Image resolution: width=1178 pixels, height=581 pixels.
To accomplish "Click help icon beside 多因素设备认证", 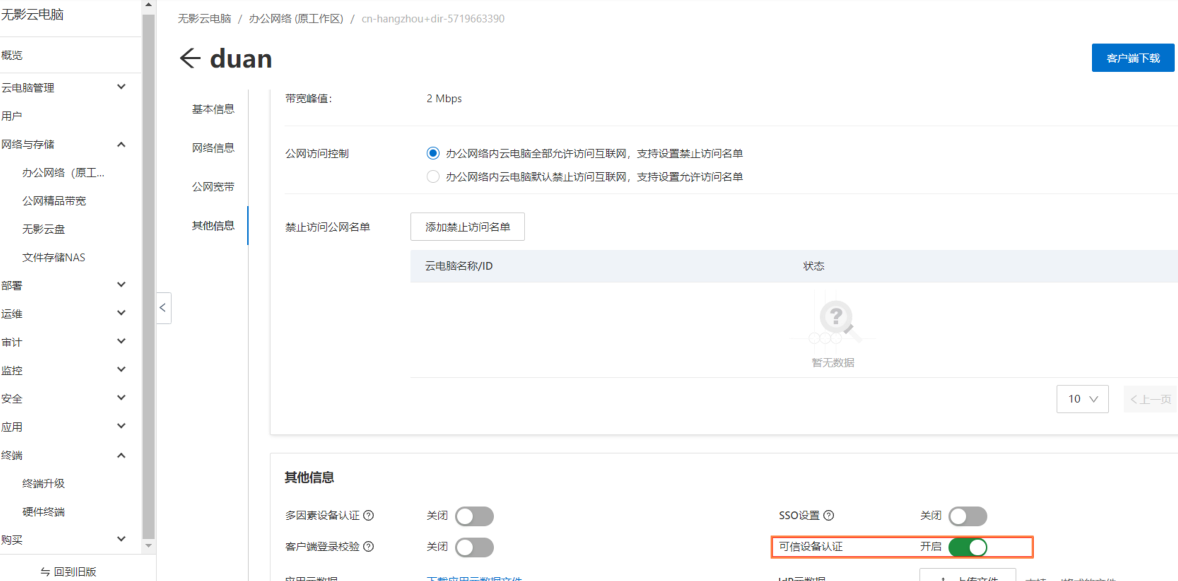I will pyautogui.click(x=369, y=516).
